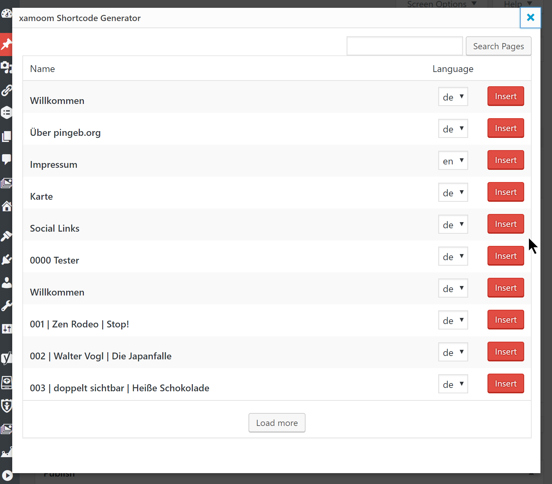Open language dropdown for Impressum row
The width and height of the screenshot is (552, 484).
click(453, 160)
